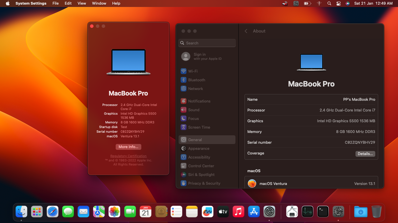Open Siri & Spotlight in the sidebar

tap(207, 175)
